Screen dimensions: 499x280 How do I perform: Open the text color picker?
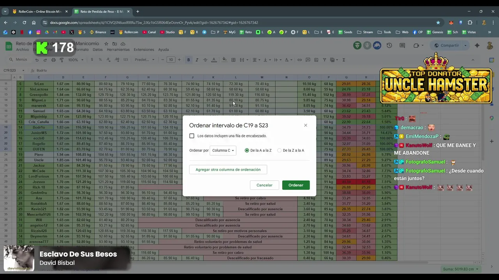[214, 60]
